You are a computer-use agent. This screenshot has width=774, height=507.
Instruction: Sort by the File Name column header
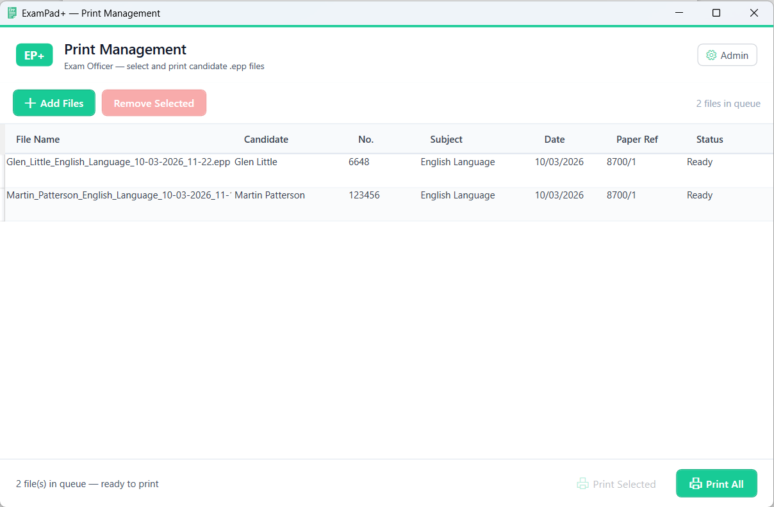click(x=38, y=140)
